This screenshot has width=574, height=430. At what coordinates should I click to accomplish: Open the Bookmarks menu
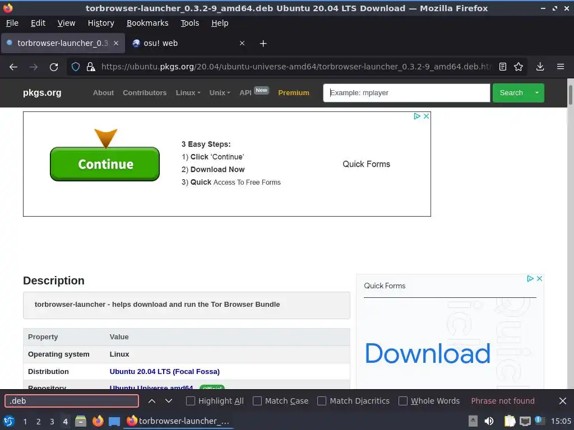coord(147,23)
